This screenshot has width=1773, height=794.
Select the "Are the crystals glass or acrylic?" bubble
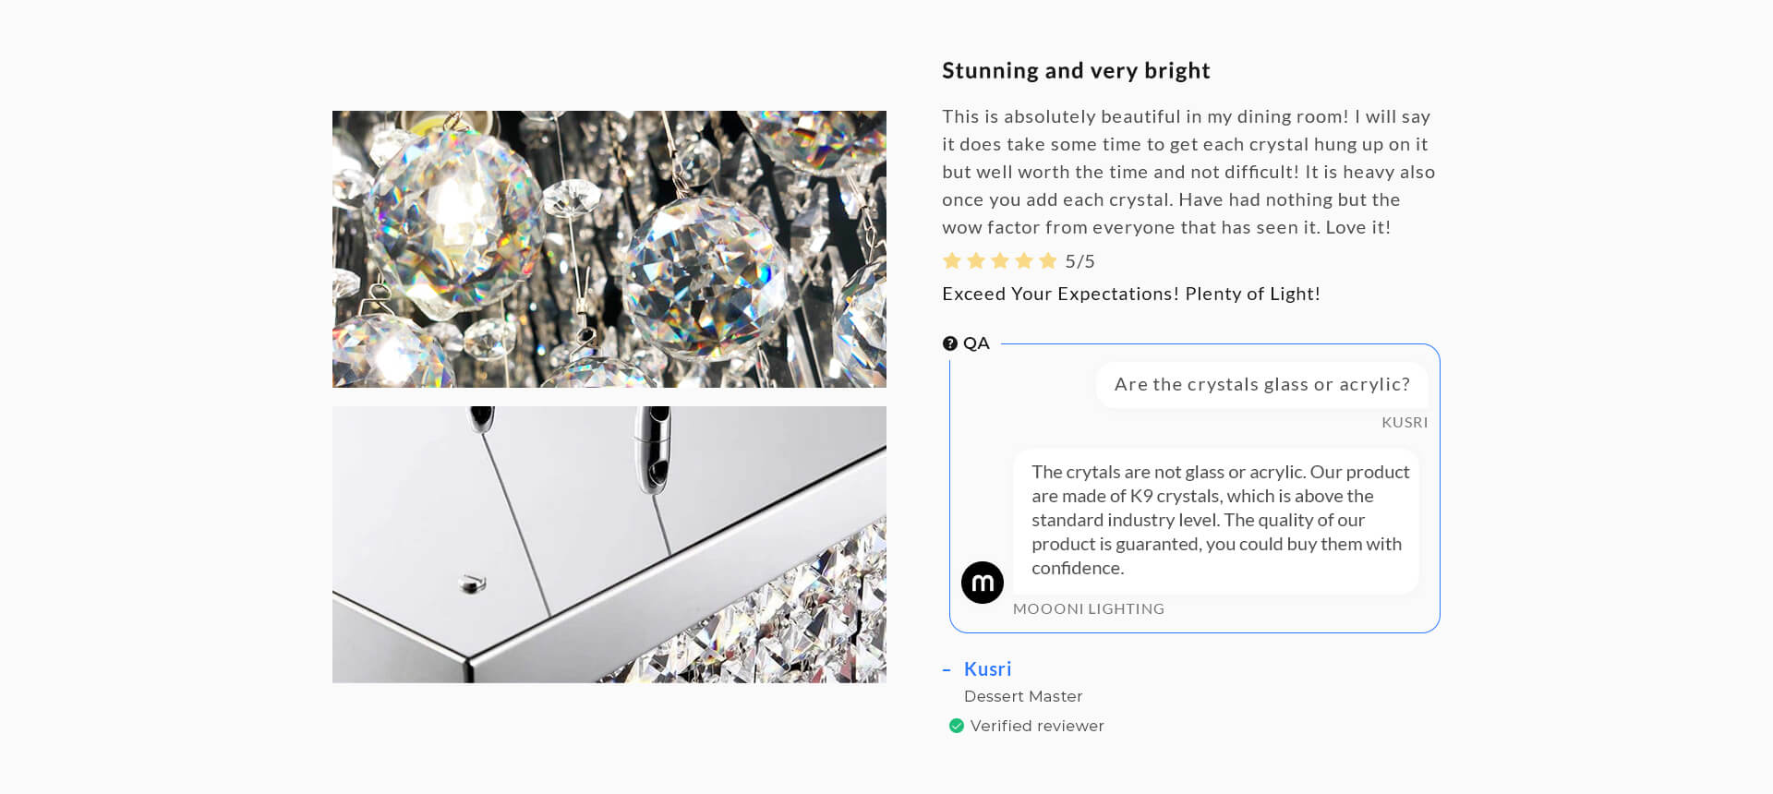1261,384
